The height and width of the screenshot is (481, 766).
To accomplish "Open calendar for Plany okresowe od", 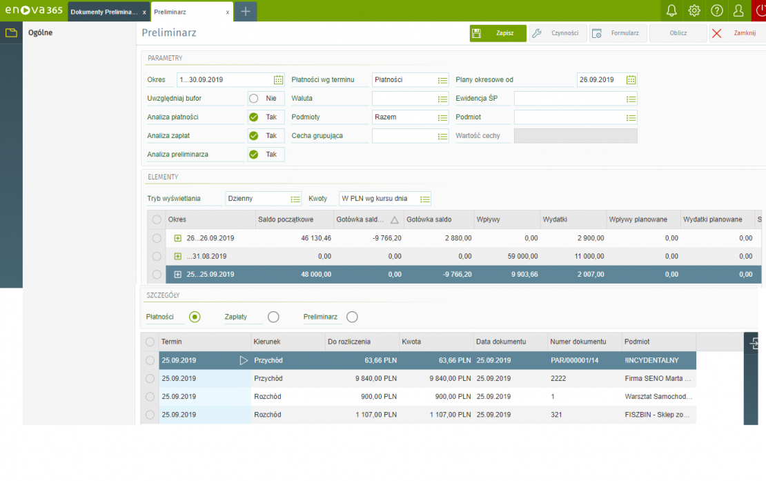I will tap(631, 80).
